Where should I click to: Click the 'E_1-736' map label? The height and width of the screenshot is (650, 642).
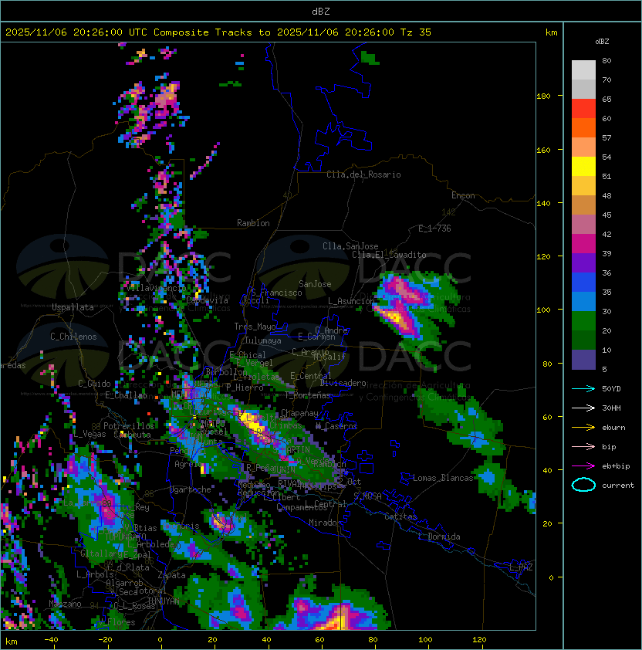pyautogui.click(x=434, y=229)
